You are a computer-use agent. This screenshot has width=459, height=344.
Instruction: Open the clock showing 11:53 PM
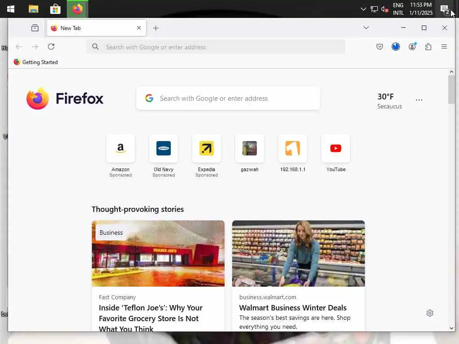click(420, 9)
